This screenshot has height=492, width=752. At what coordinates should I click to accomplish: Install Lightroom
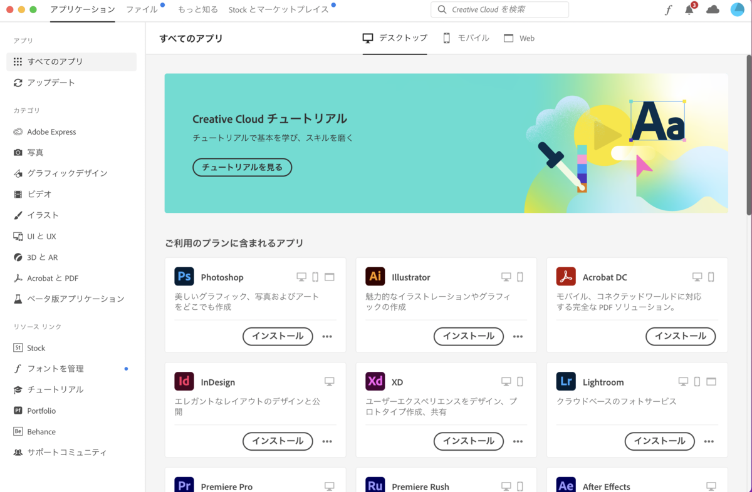pyautogui.click(x=660, y=441)
